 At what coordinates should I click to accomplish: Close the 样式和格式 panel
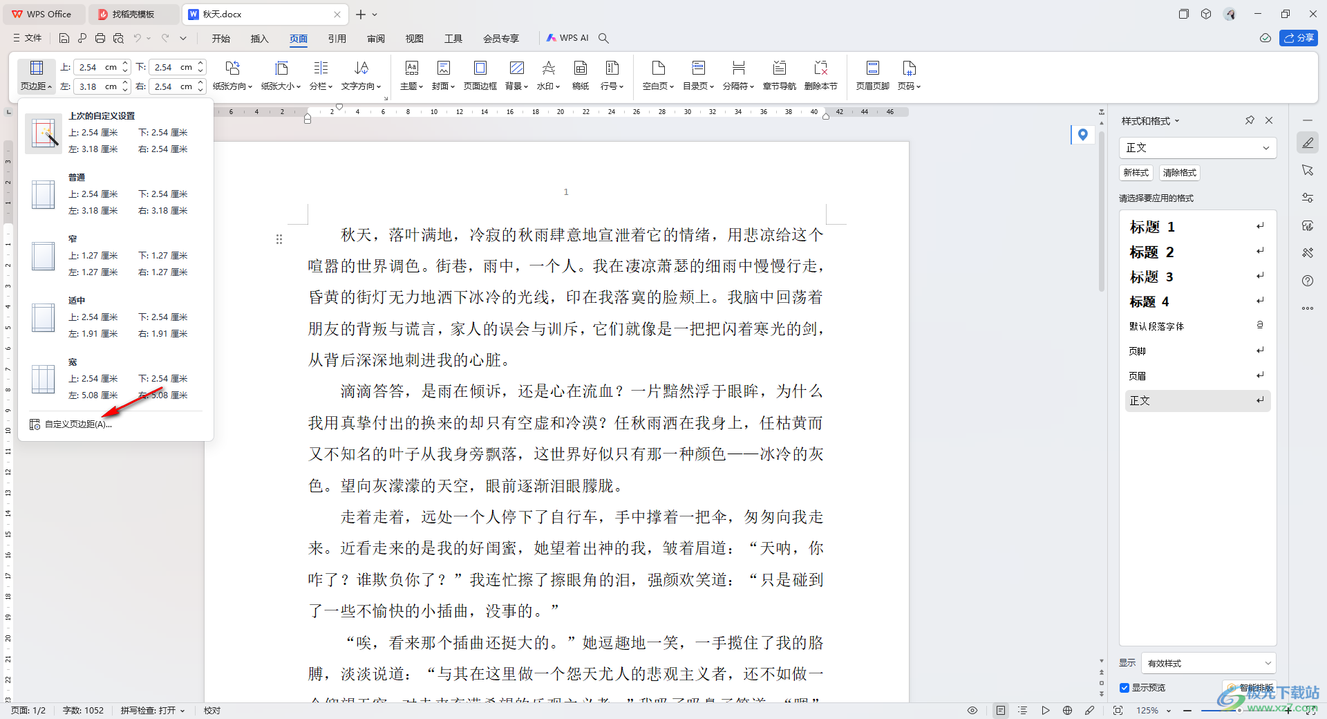[1269, 120]
